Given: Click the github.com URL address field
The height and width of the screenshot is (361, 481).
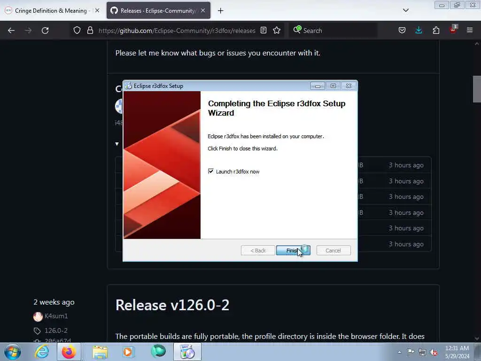Looking at the screenshot, I should (177, 31).
